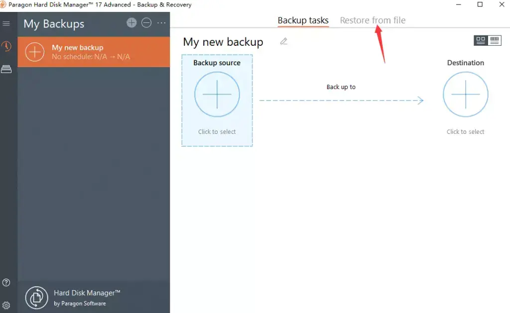Switch to list view layout

pyautogui.click(x=495, y=40)
